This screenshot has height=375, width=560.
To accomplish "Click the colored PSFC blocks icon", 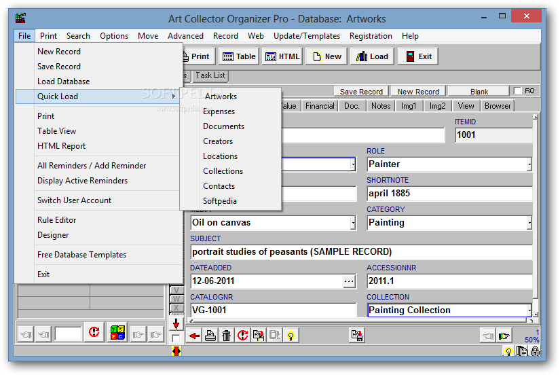I will click(117, 333).
